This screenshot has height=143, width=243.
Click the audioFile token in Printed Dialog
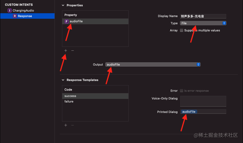pos(189,112)
